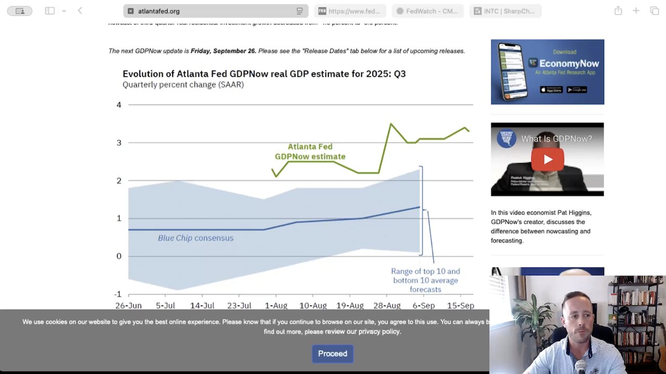
Task: Click the profile button in toolbar
Action: (20, 11)
